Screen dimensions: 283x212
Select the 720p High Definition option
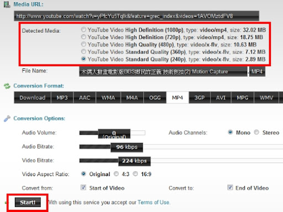coord(83,37)
